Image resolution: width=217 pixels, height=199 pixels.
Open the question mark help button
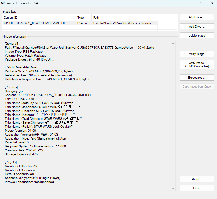[x=200, y=3]
